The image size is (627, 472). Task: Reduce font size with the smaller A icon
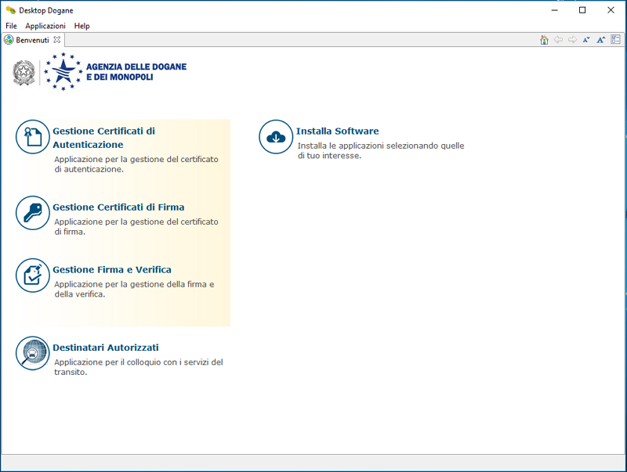pyautogui.click(x=586, y=40)
